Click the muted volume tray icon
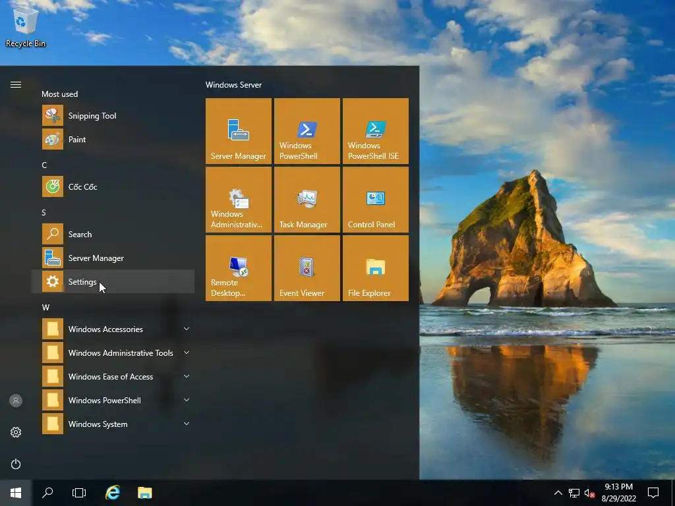 pos(589,493)
